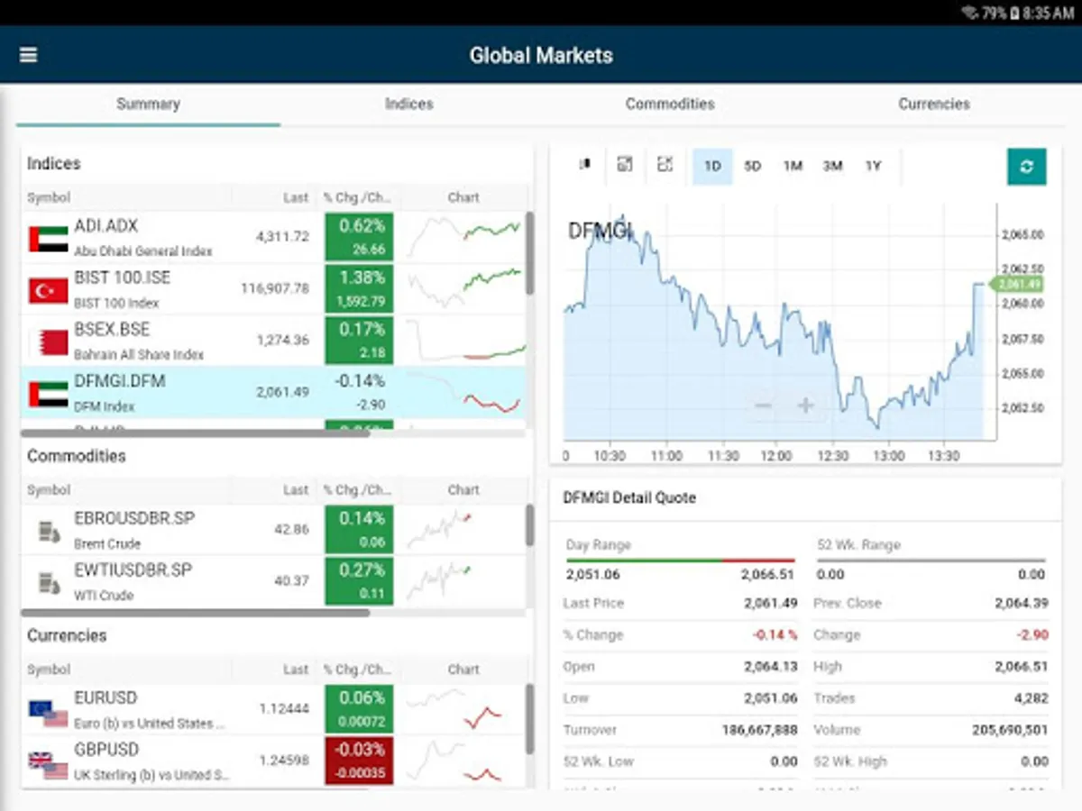Open the hamburger navigation menu
1082x811 pixels.
28,55
